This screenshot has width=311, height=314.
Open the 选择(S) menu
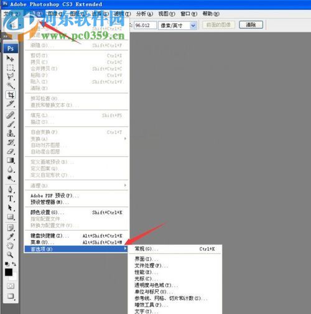(100, 14)
